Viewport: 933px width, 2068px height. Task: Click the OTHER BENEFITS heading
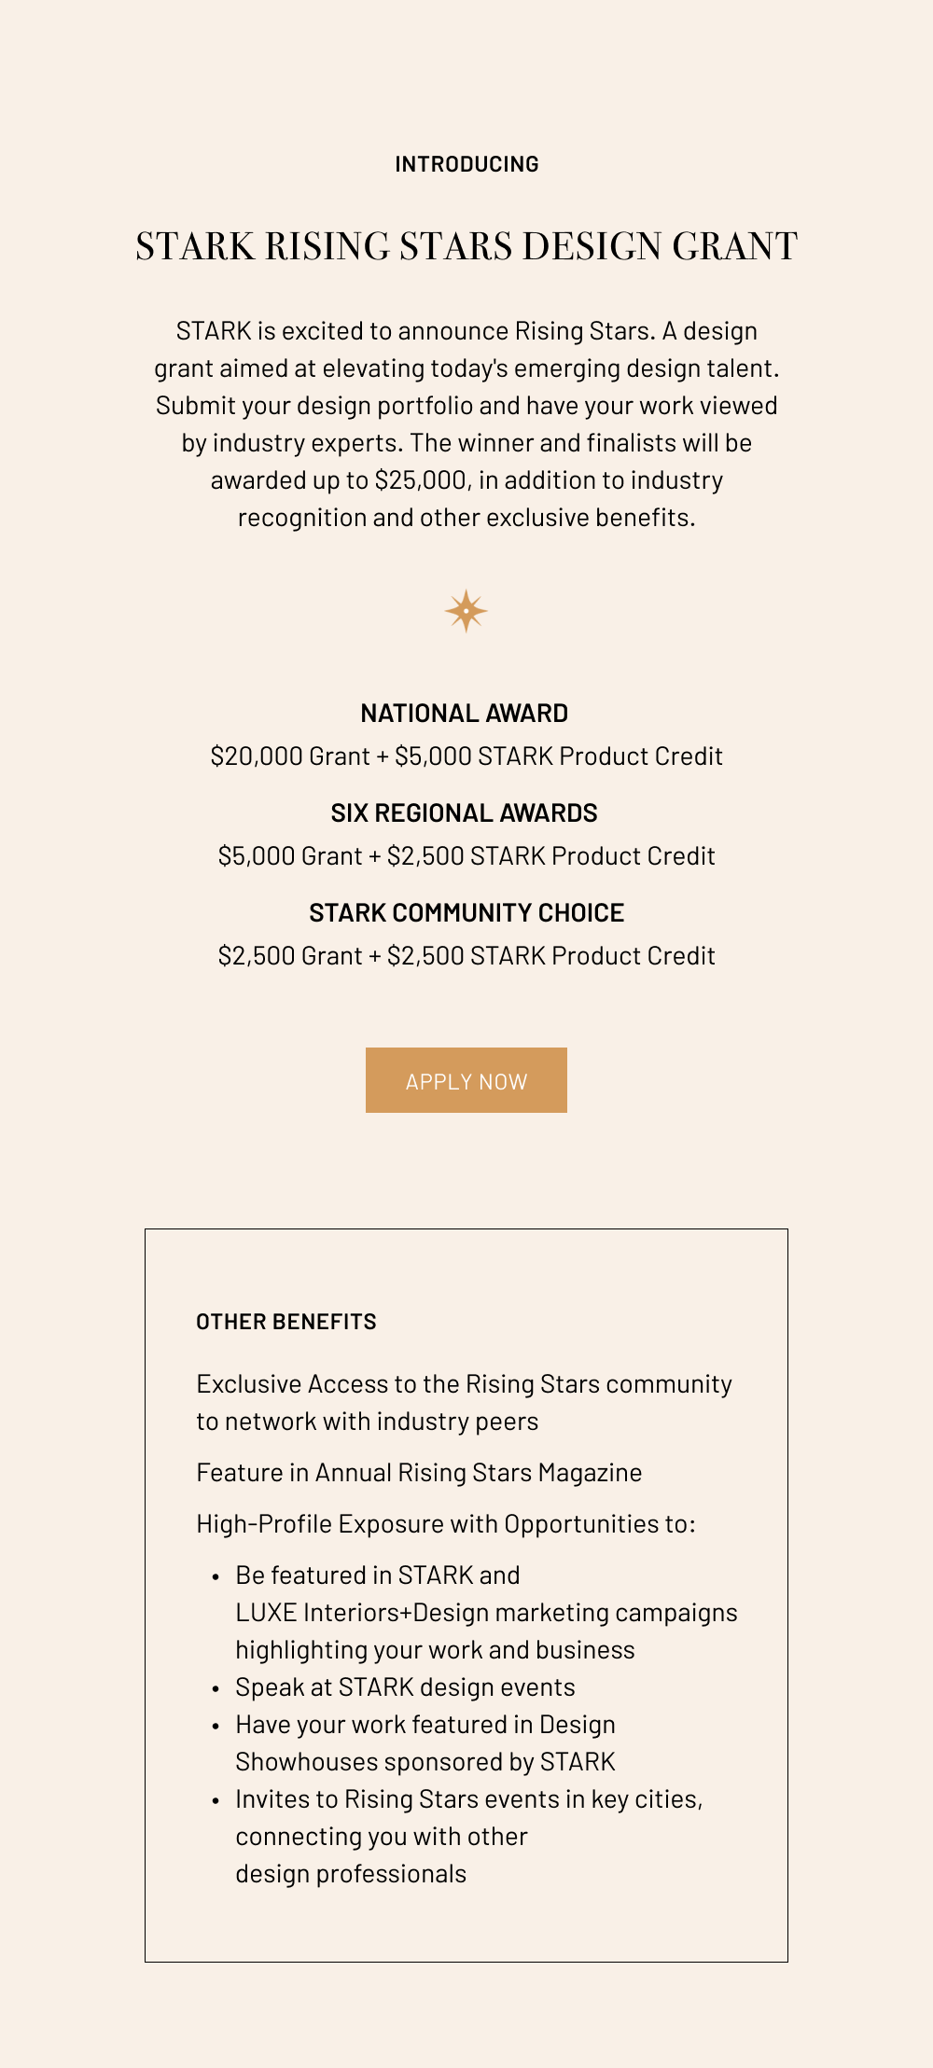(285, 1321)
